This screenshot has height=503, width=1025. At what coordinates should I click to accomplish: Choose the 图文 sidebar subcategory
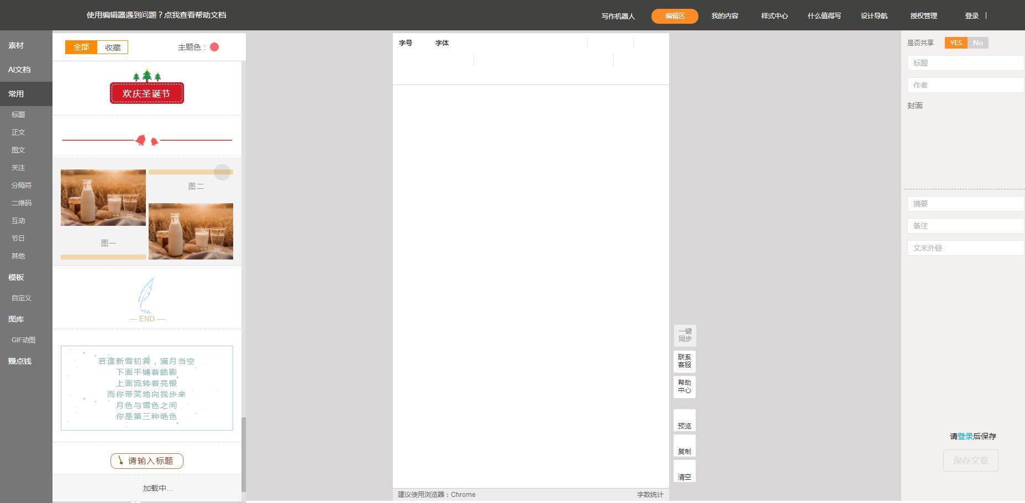click(18, 150)
